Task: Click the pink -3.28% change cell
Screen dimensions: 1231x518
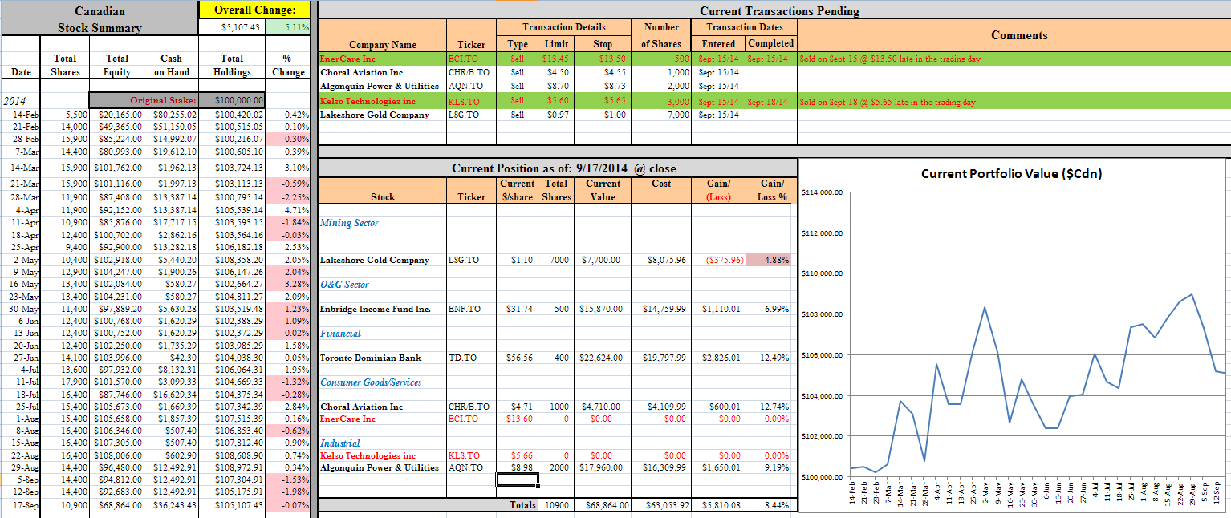Action: [x=289, y=284]
